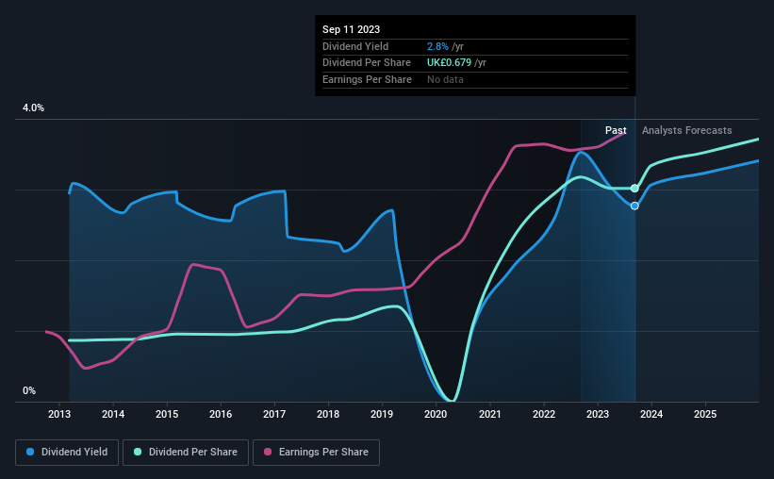This screenshot has width=774, height=479.
Task: Toggle the Dividend Yield legend button
Action: point(67,453)
